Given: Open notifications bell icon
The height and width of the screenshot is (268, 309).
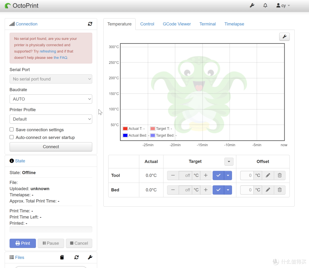Looking at the screenshot, I should (x=265, y=5).
